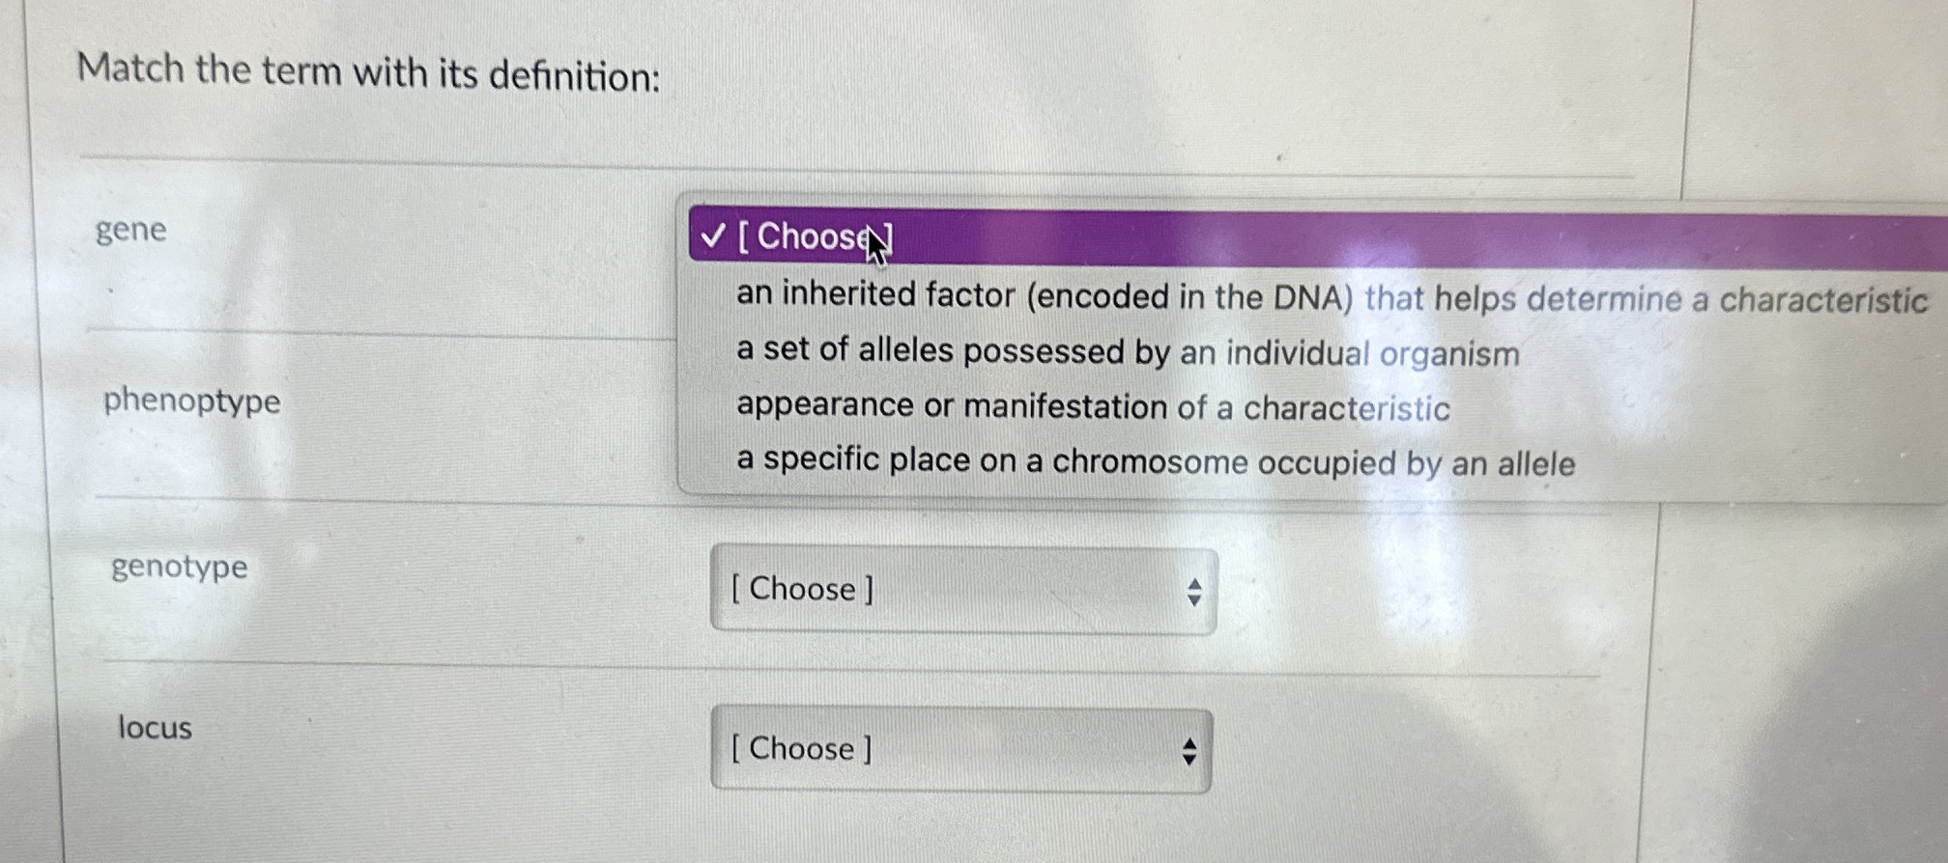The height and width of the screenshot is (863, 1948).
Task: Click the up/down arrows on locus dropdown
Action: (x=1189, y=750)
